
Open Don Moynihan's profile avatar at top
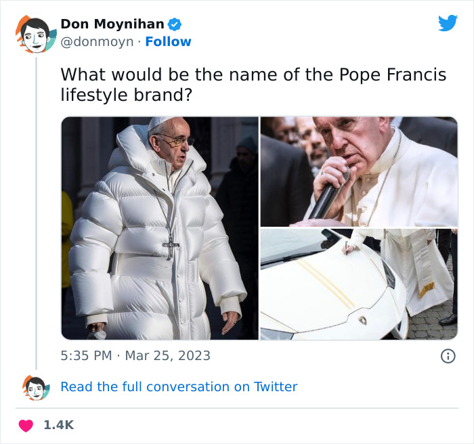[35, 33]
